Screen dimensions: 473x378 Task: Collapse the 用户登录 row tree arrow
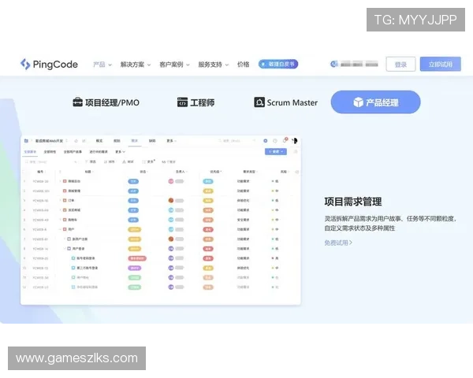(65, 249)
